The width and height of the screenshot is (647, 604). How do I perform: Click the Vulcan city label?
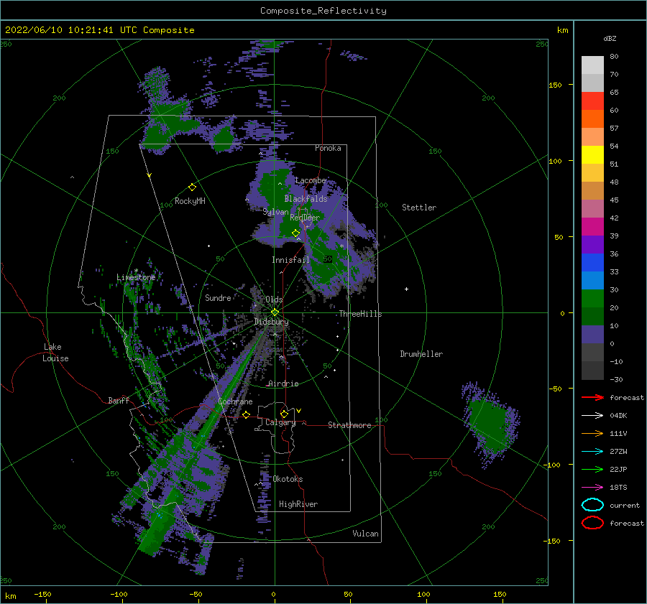click(x=365, y=534)
